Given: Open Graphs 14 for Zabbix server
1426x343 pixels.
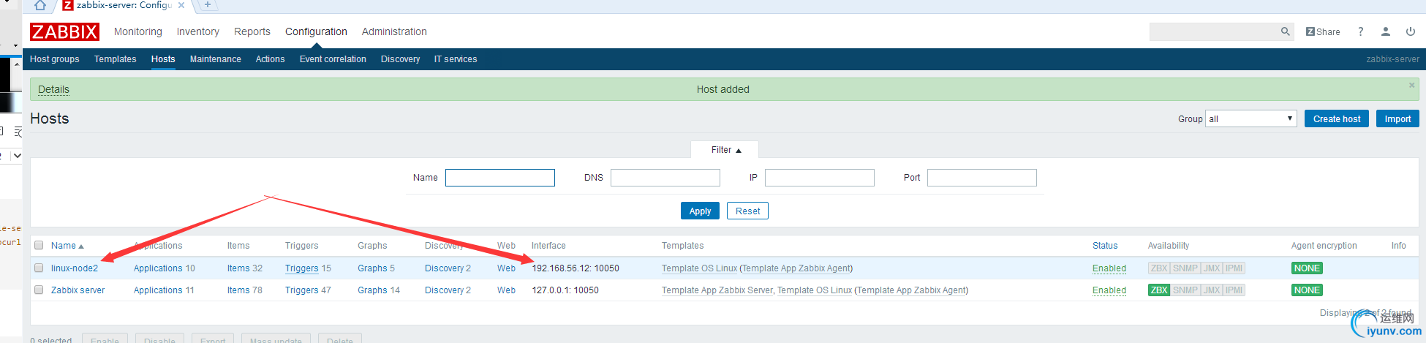Looking at the screenshot, I should click(x=372, y=290).
